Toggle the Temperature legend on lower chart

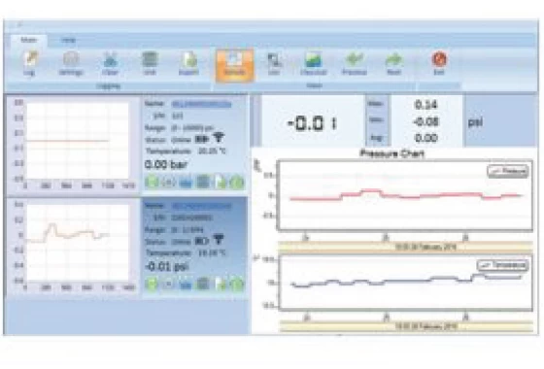click(x=503, y=265)
